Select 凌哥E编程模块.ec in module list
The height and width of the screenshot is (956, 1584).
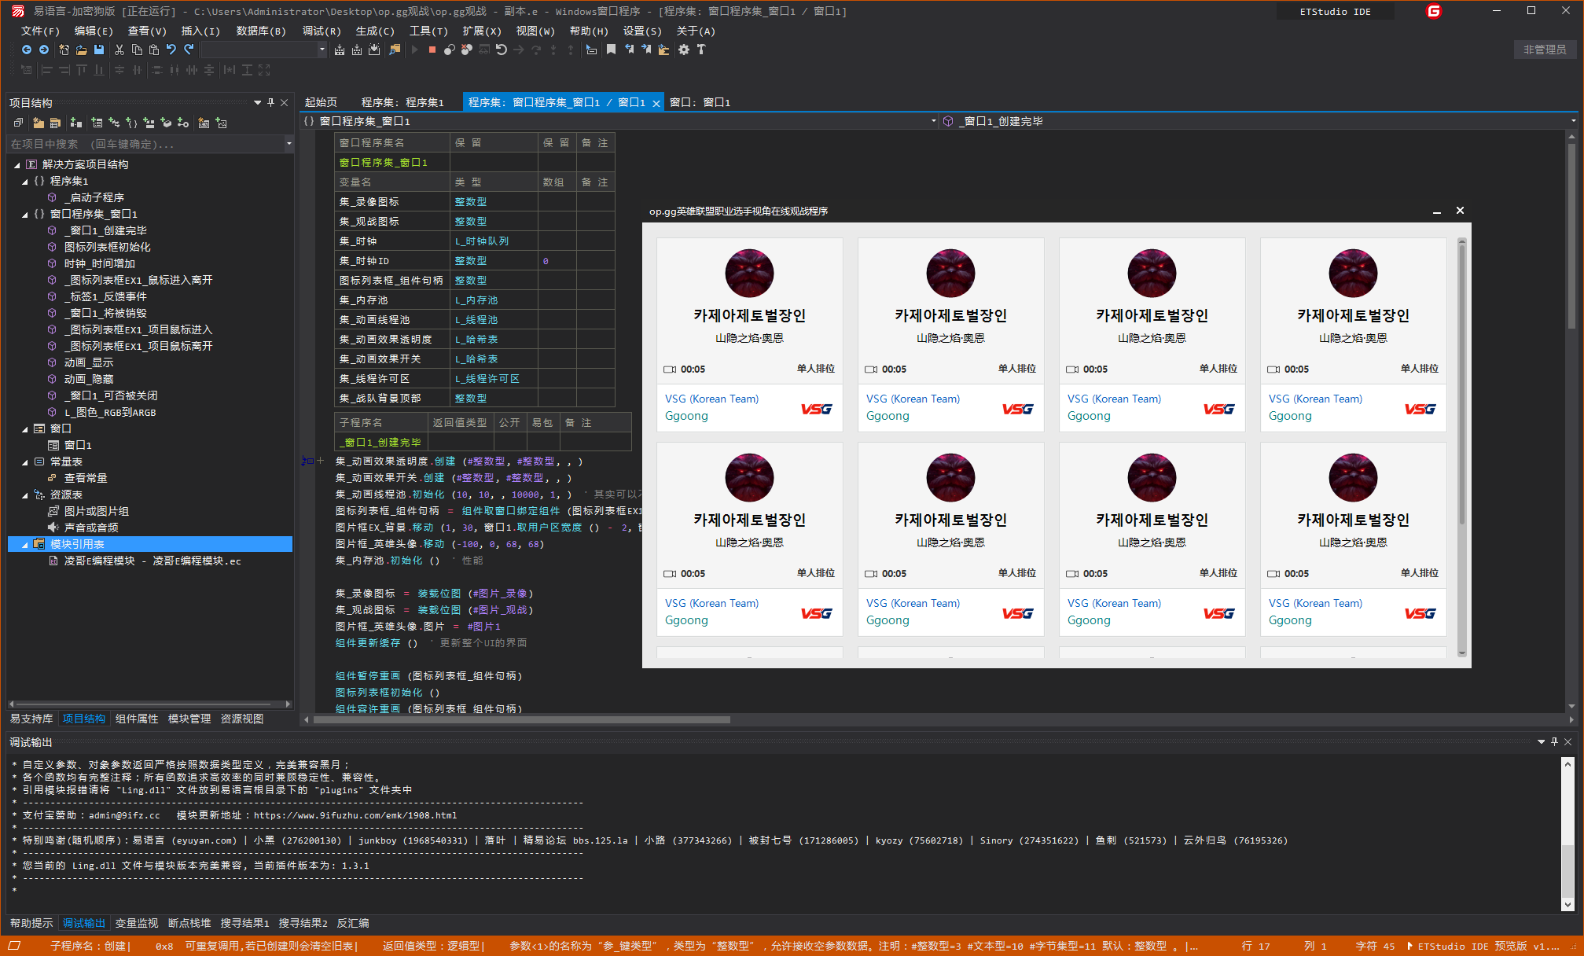click(x=152, y=561)
